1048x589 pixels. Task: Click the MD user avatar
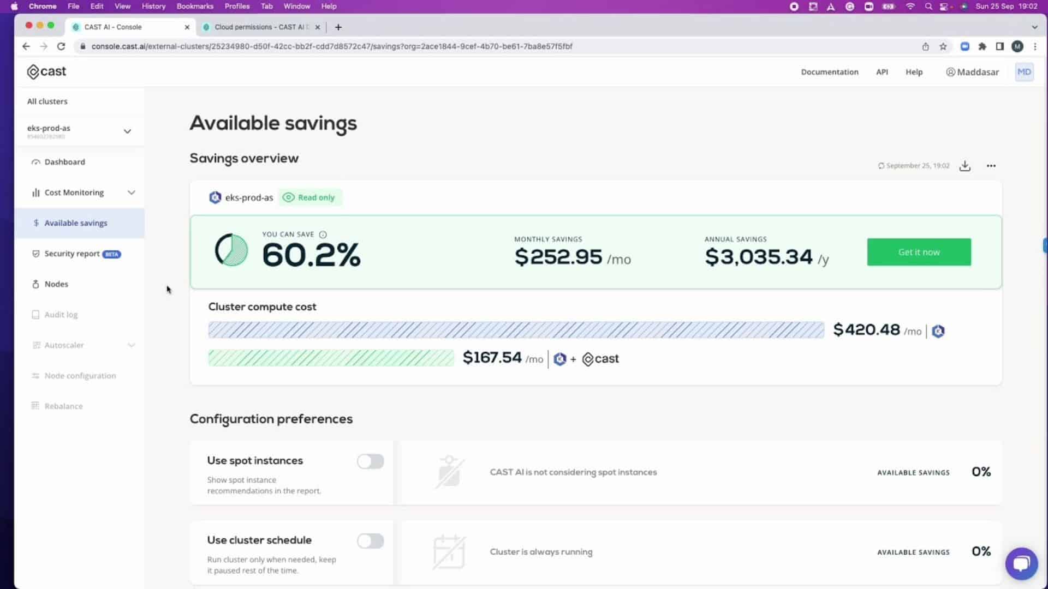(x=1024, y=72)
